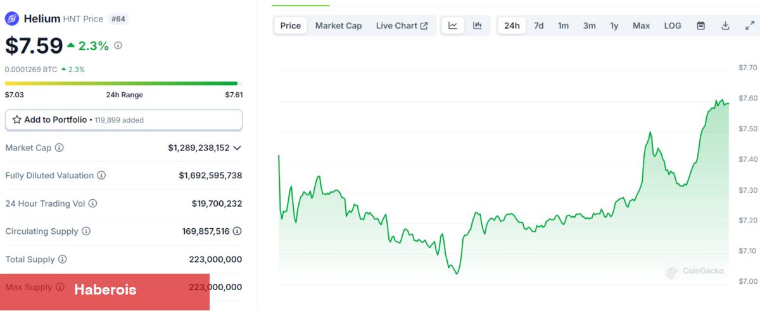760x311 pixels.
Task: Open the Live Chart external link
Action: pos(402,26)
